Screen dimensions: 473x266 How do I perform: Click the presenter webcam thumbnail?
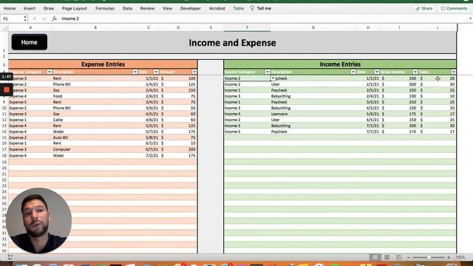39,220
